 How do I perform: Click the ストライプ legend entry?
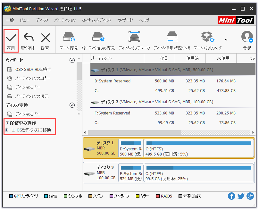pyautogui.click(x=120, y=196)
